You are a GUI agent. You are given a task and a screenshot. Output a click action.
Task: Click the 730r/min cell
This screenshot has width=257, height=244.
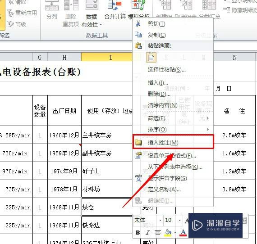[16, 153]
